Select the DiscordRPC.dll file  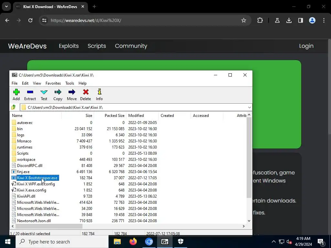tap(30, 166)
